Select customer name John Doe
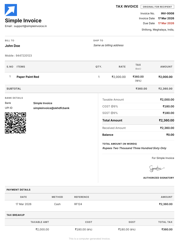This screenshot has height=251, width=180. (x=12, y=46)
